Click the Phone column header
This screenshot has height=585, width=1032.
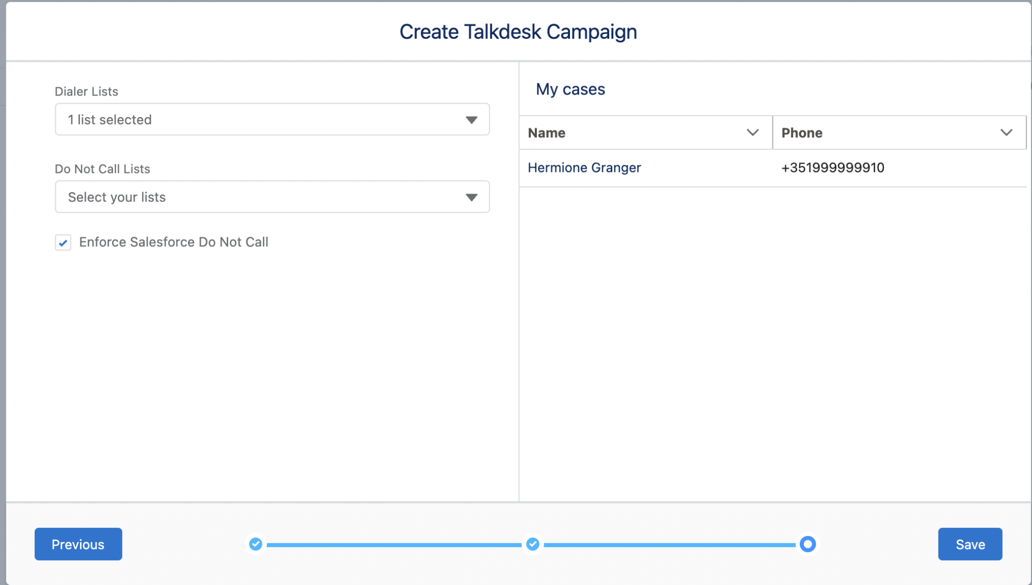[801, 132]
